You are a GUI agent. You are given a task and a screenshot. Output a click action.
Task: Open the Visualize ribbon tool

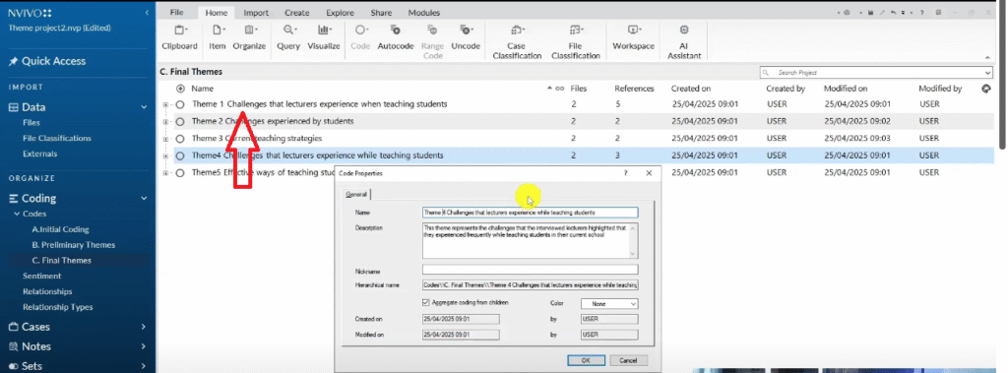[x=324, y=37]
